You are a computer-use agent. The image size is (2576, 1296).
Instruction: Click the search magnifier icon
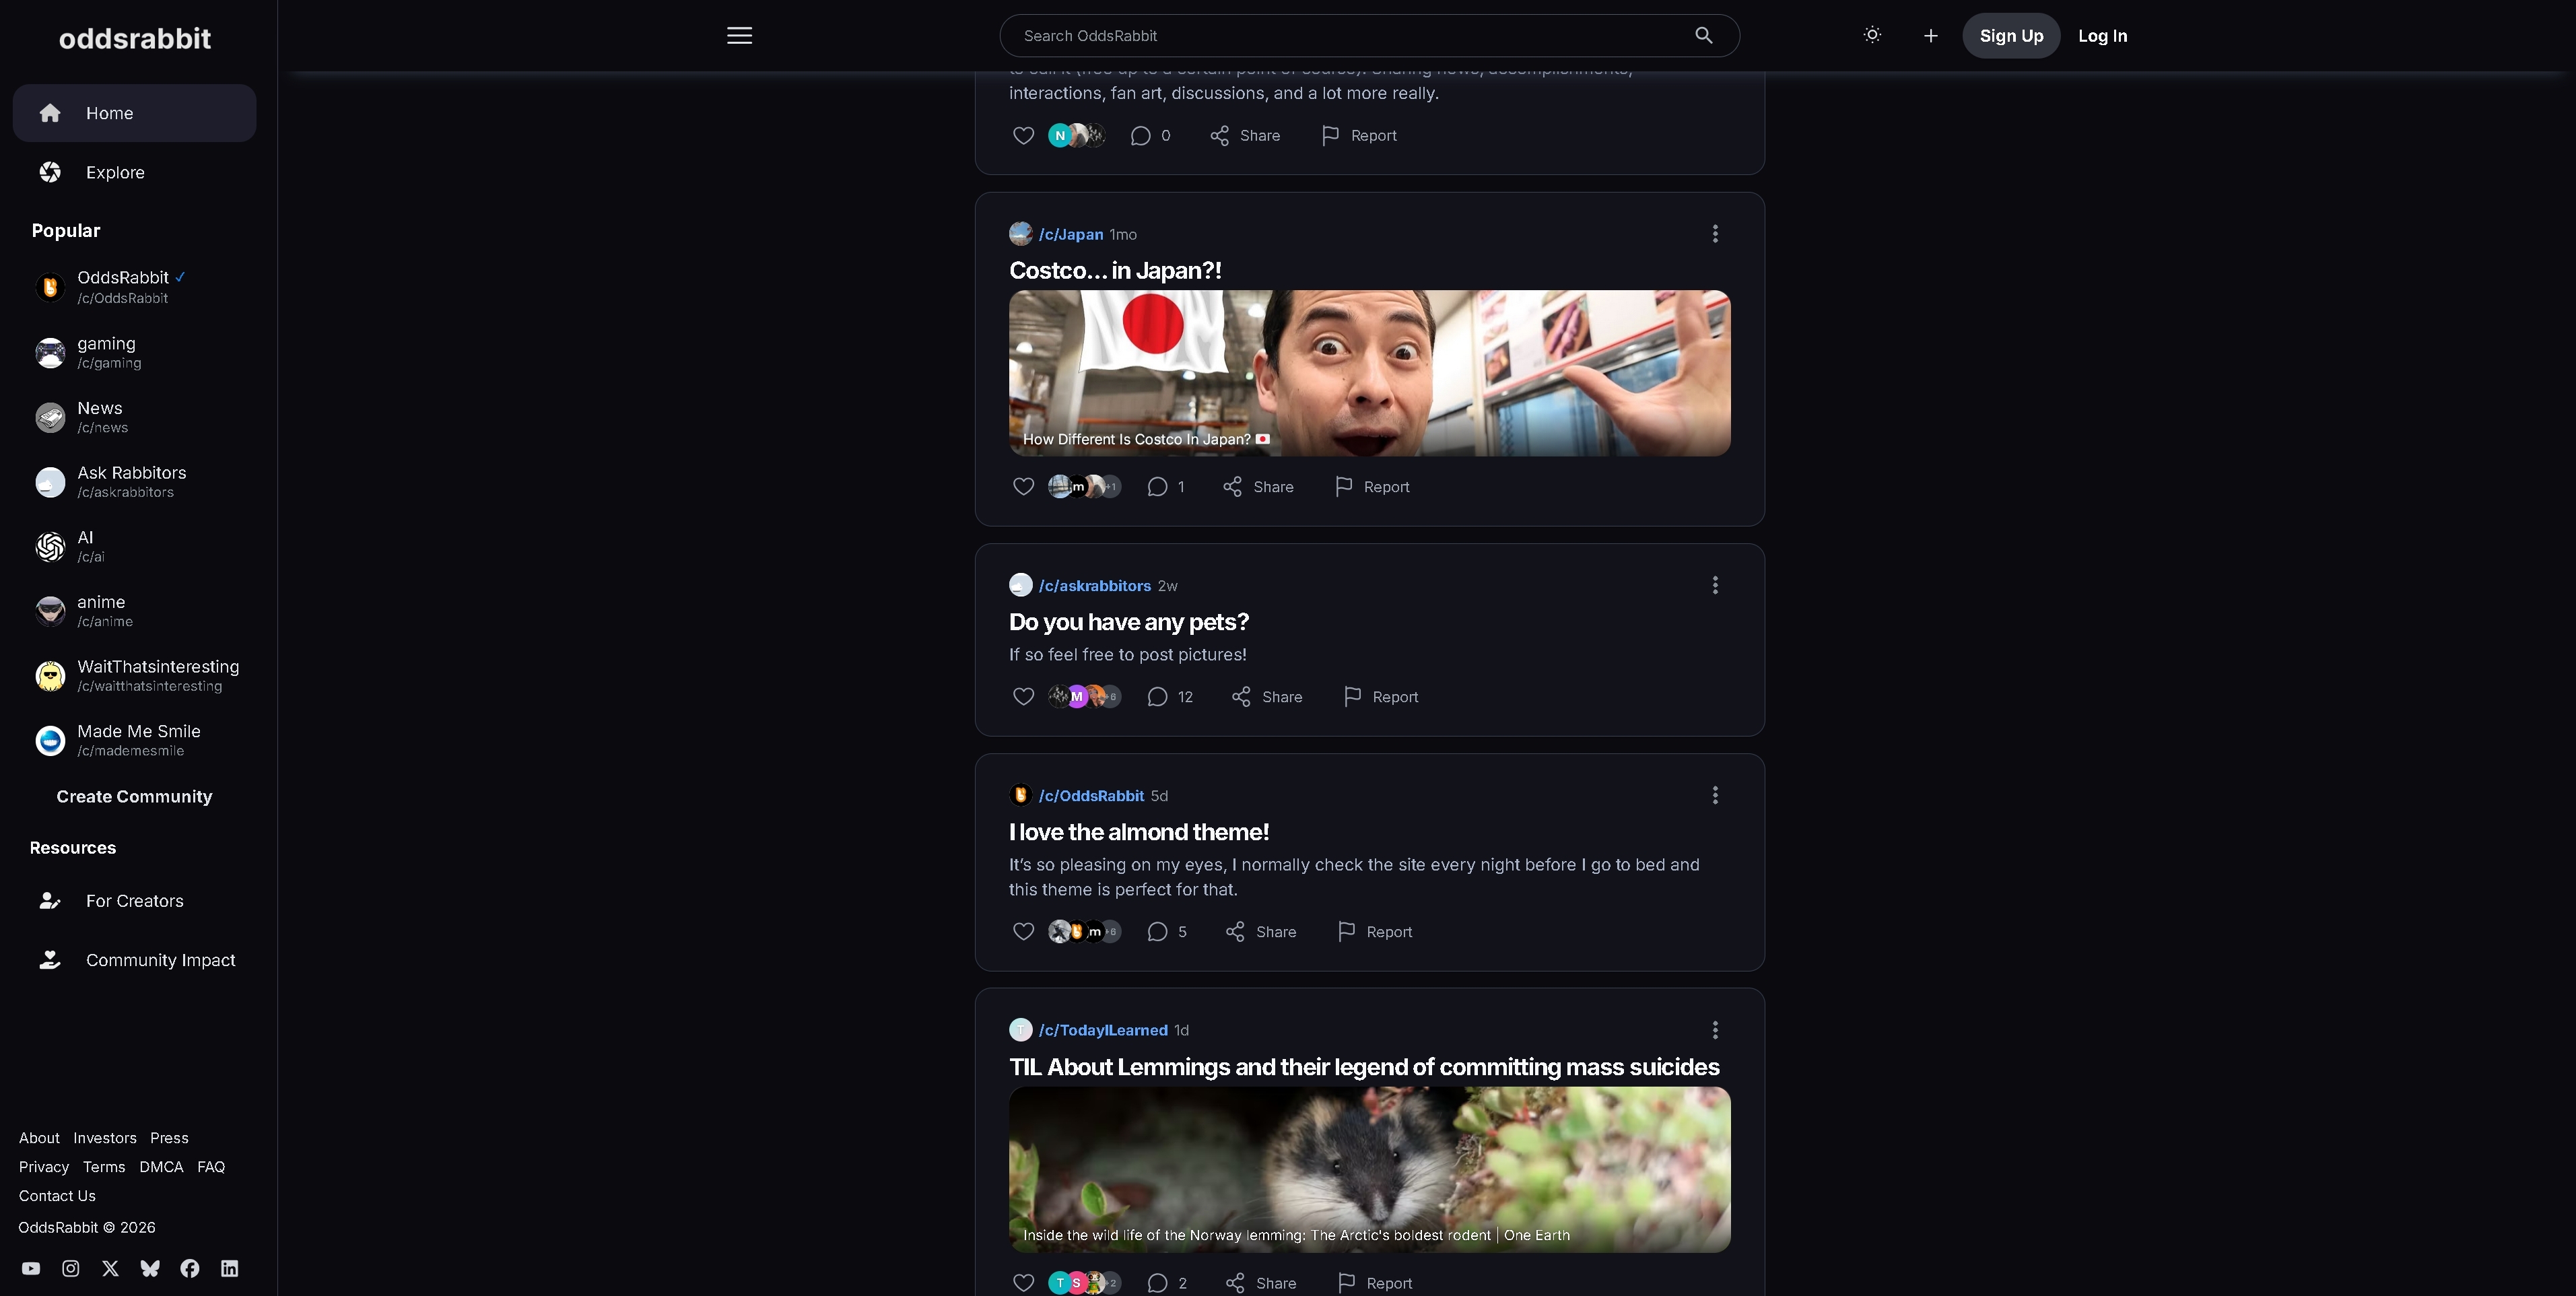tap(1703, 35)
